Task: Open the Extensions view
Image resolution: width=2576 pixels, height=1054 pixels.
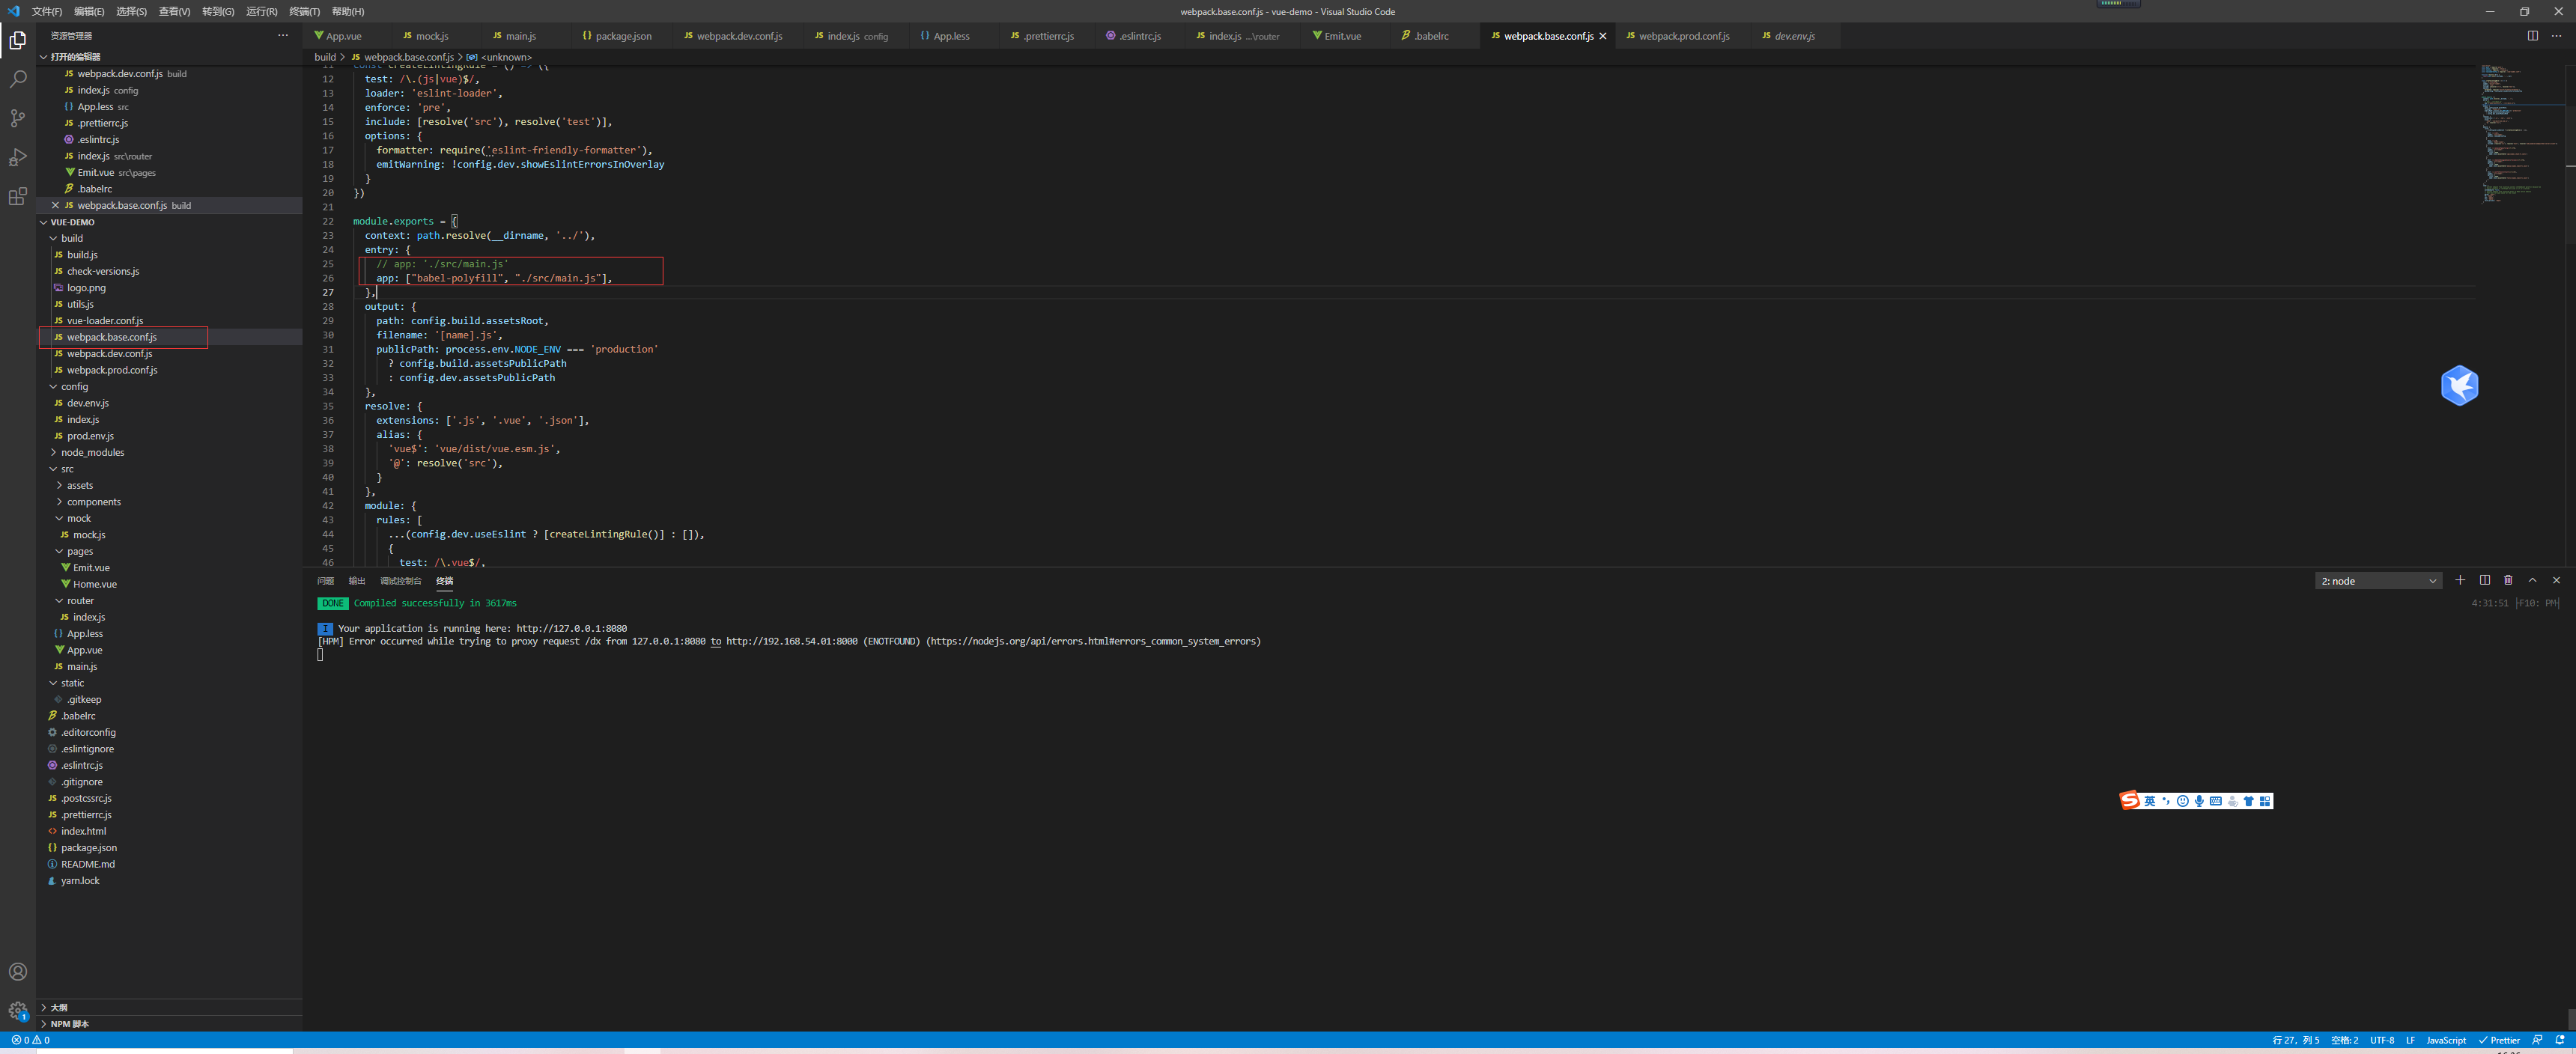Action: pos(17,196)
